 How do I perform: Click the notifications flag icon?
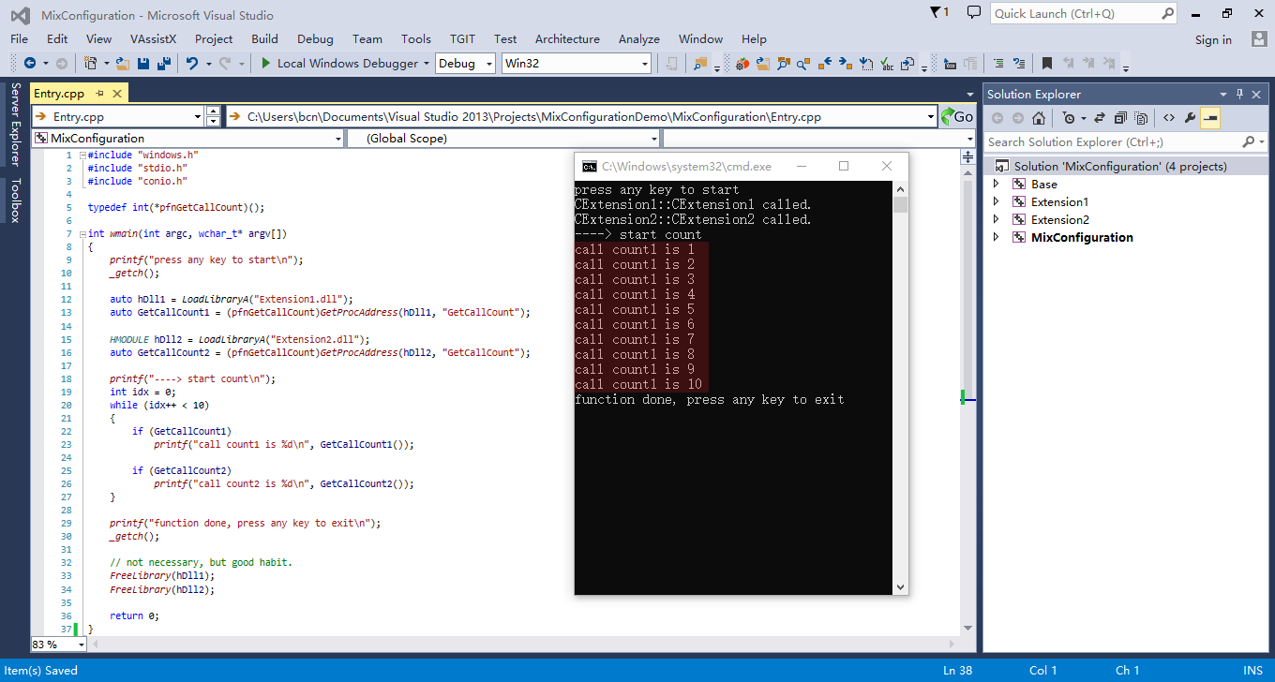939,13
